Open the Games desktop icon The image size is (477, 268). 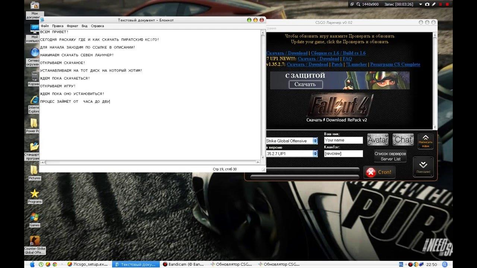(x=34, y=220)
